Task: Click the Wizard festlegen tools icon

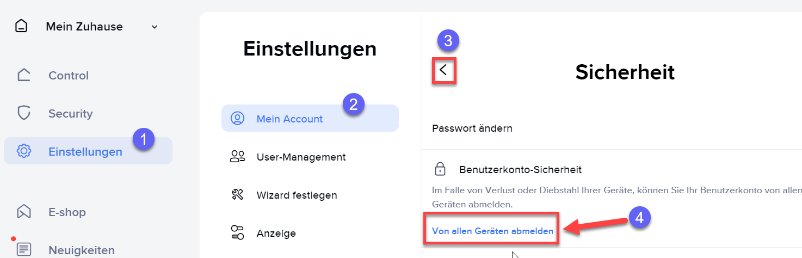Action: [x=237, y=195]
